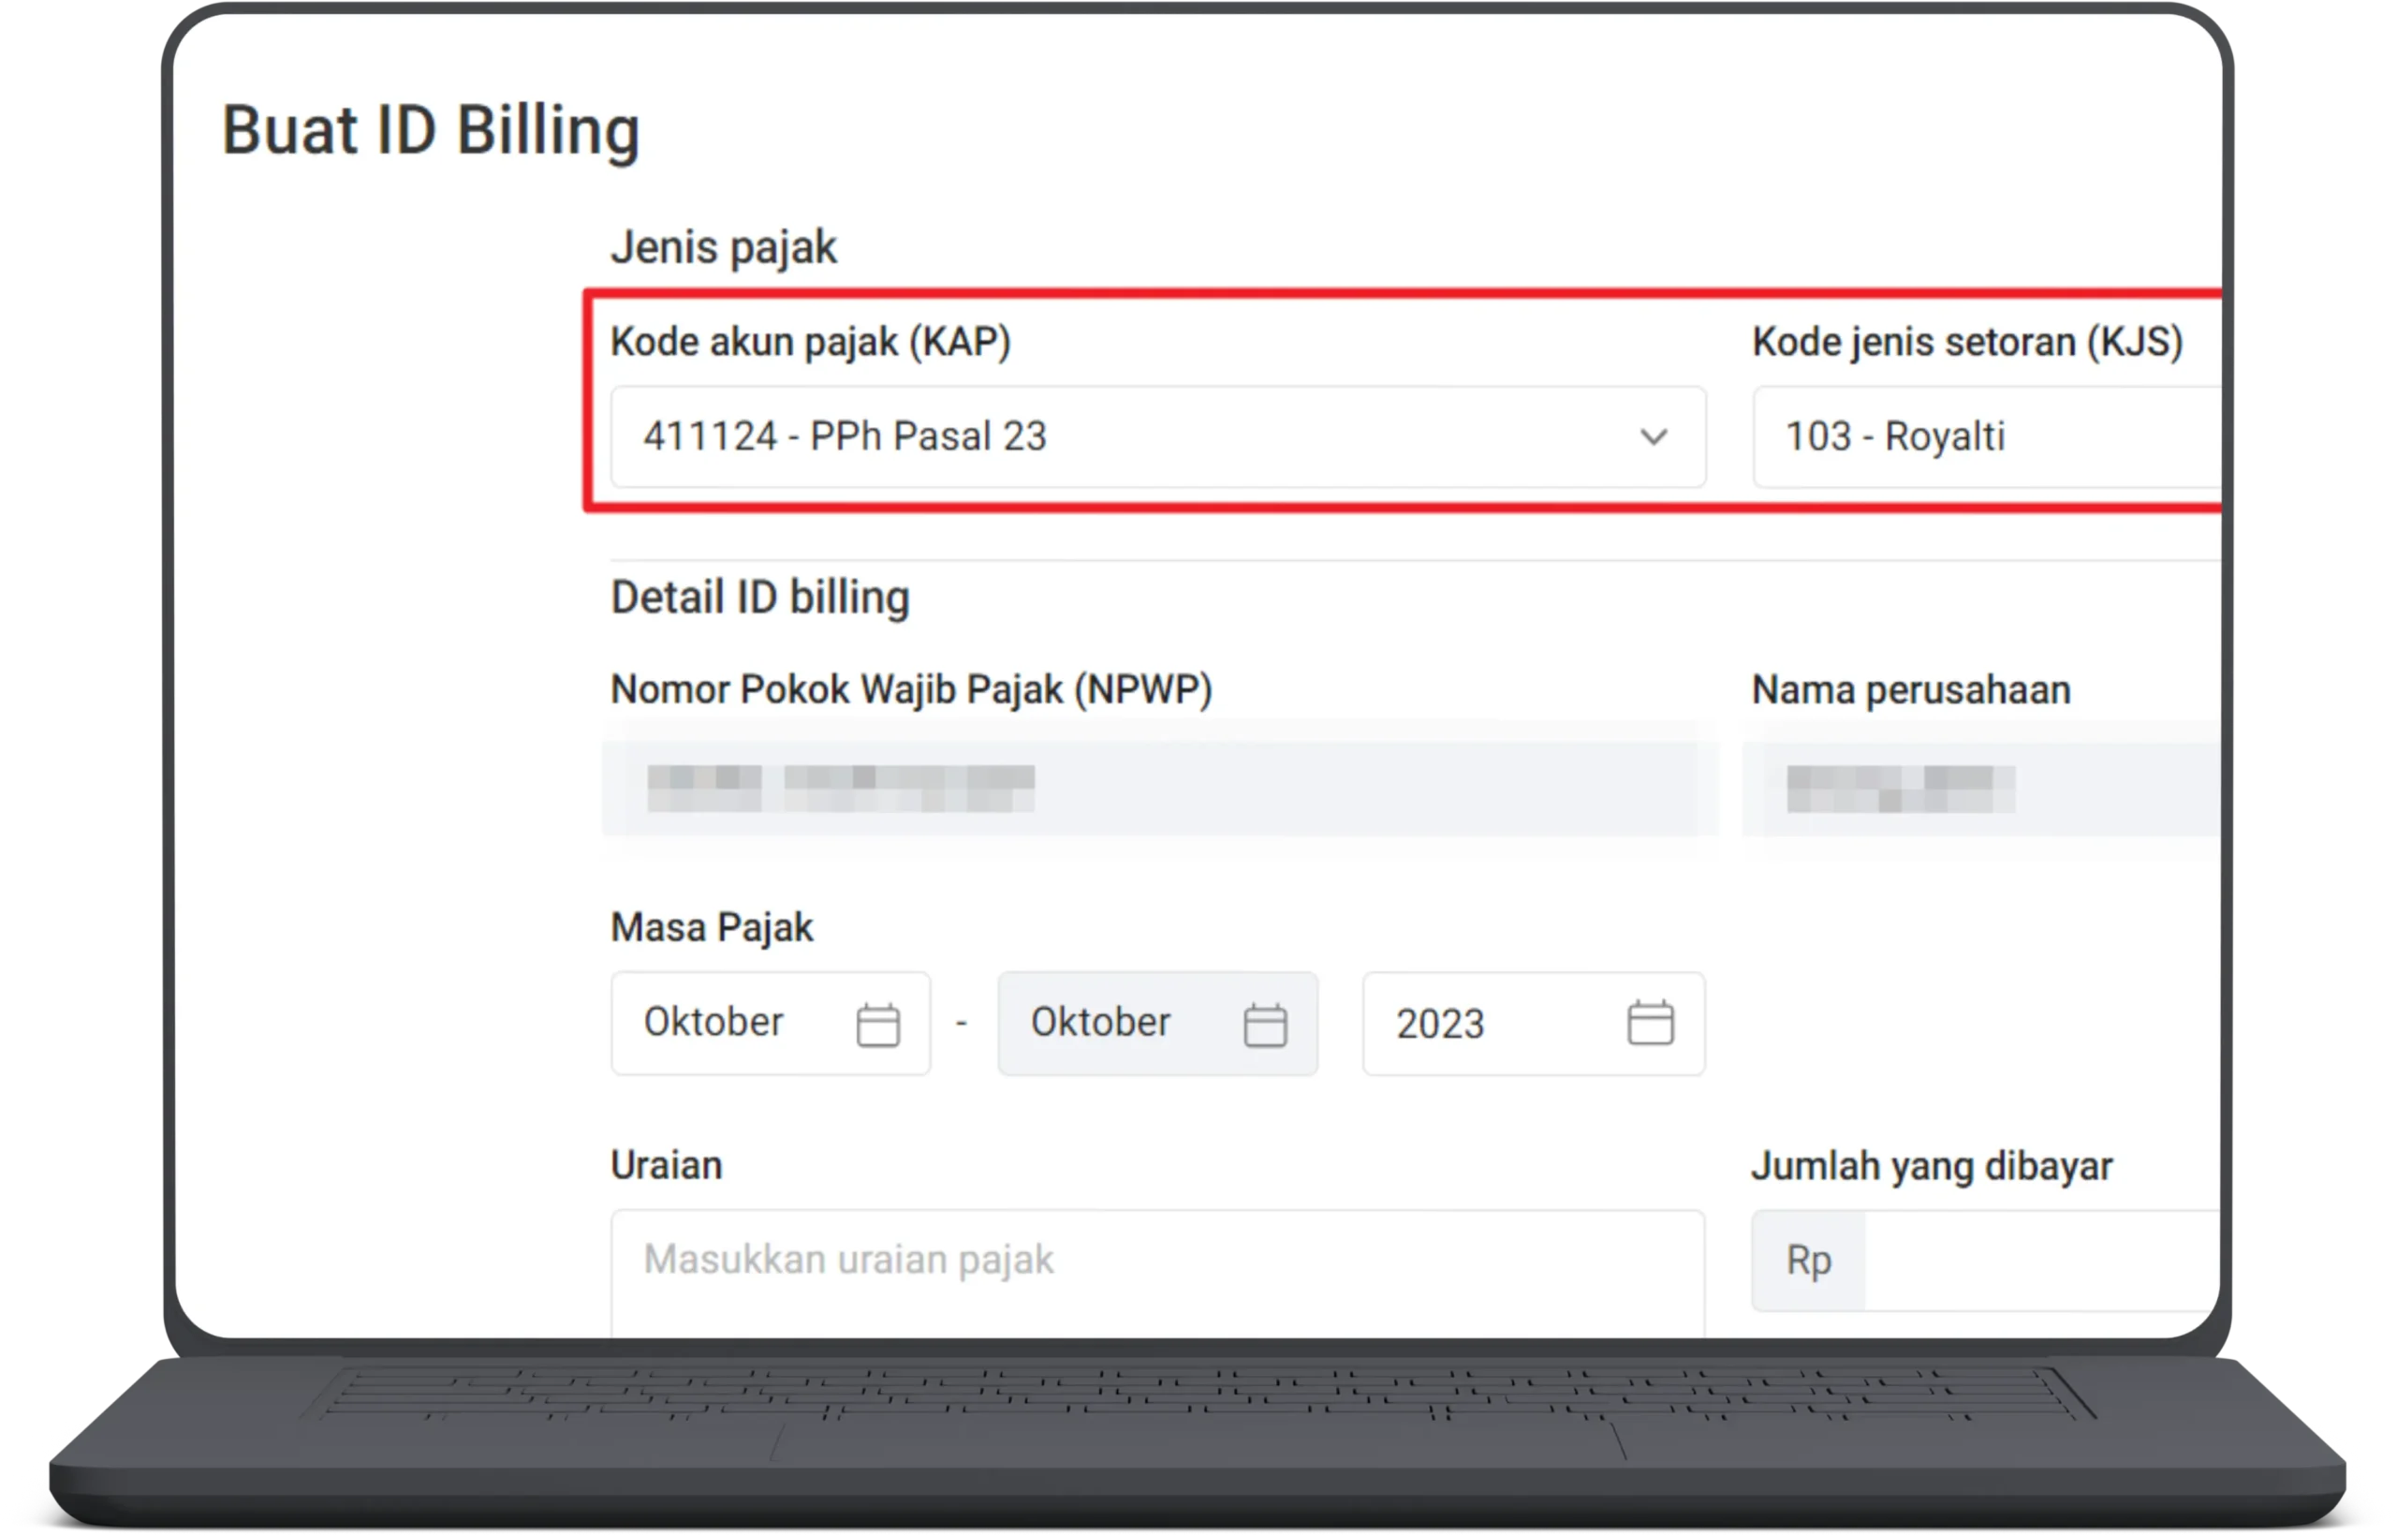Open the 2023 tax year picker
The height and width of the screenshot is (1536, 2397).
point(1534,1024)
